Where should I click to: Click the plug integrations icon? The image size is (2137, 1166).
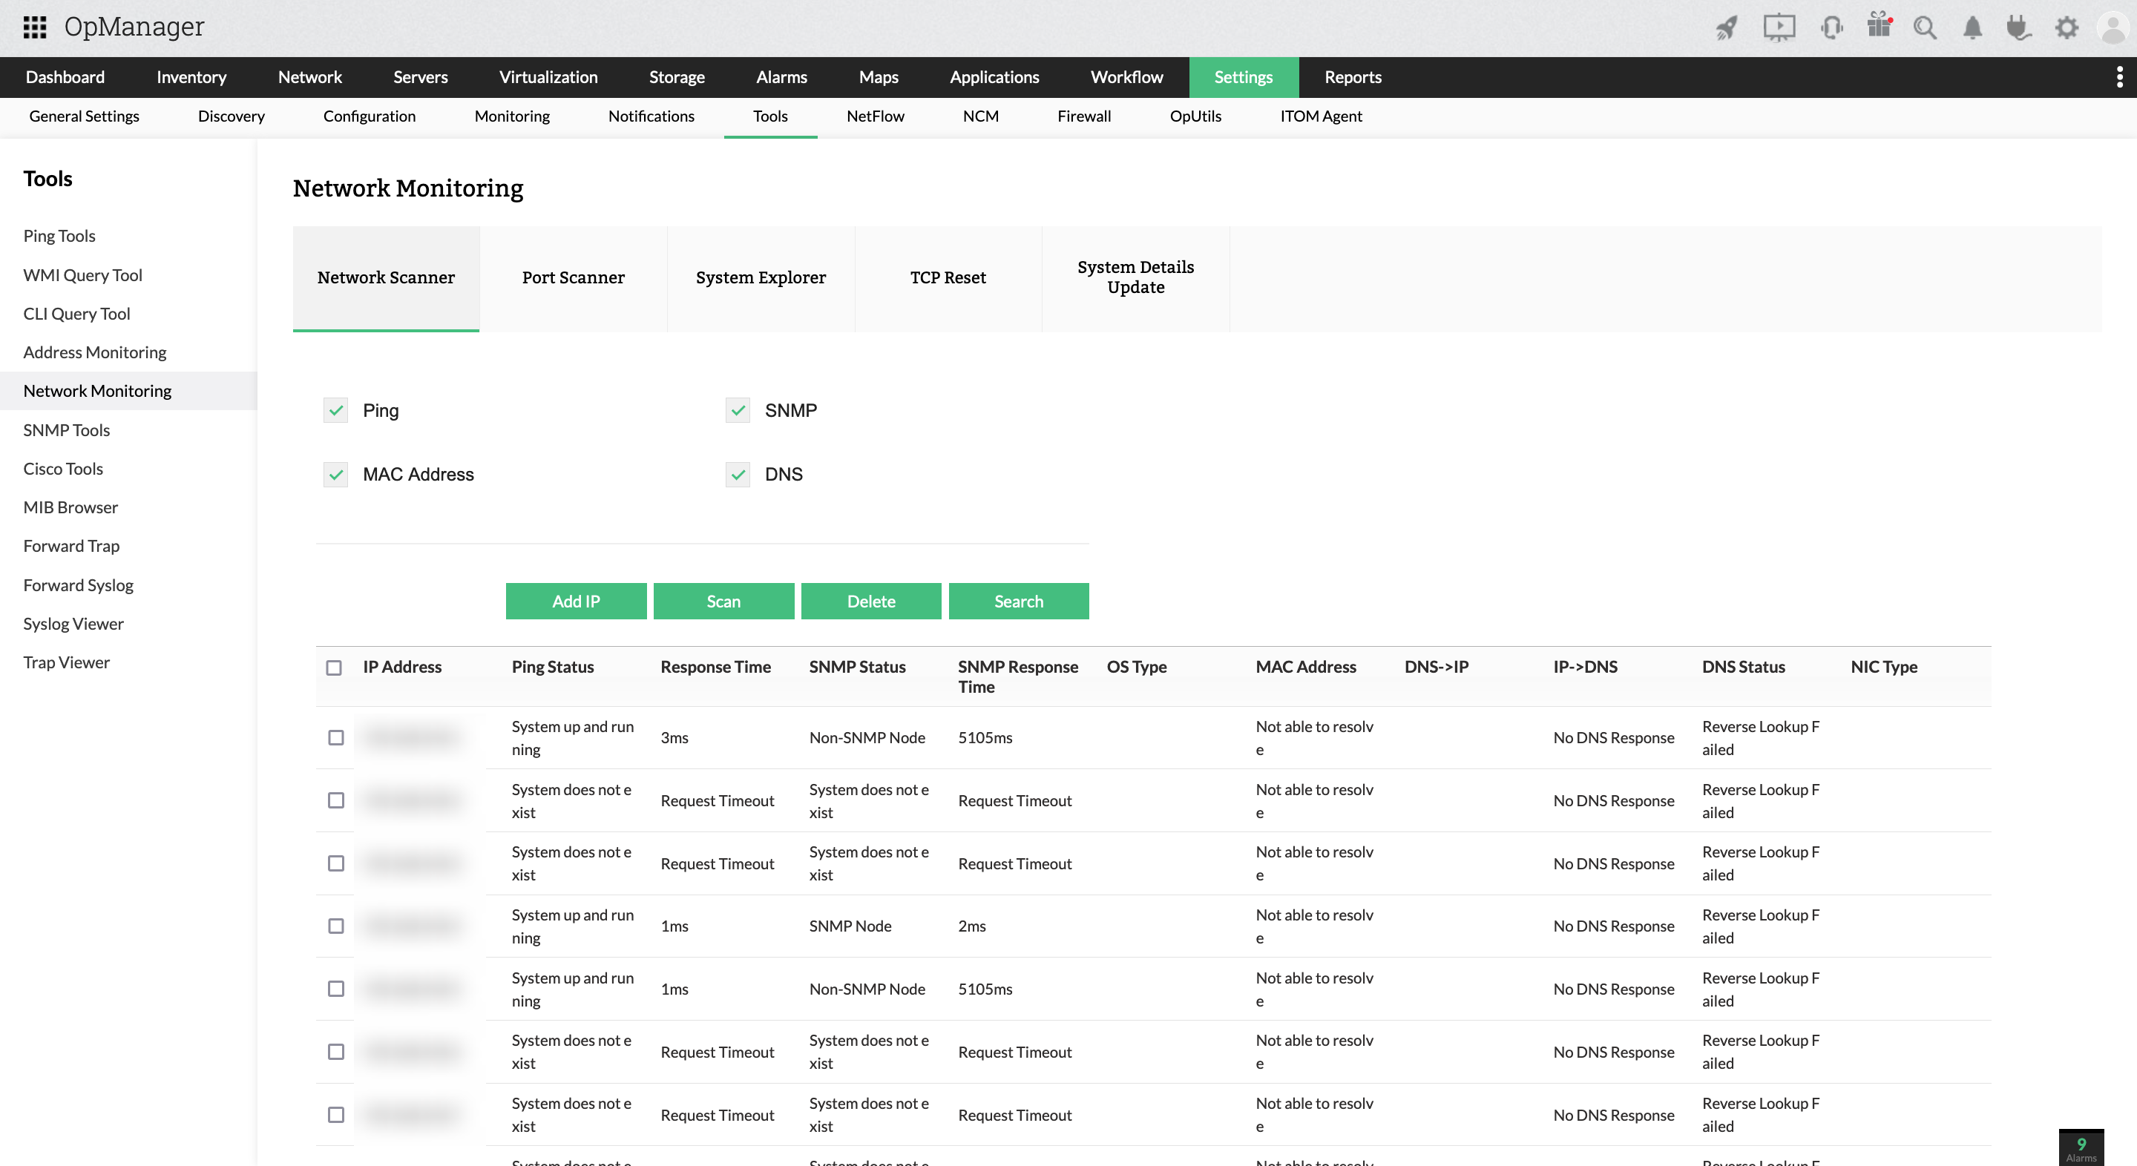coord(2018,27)
